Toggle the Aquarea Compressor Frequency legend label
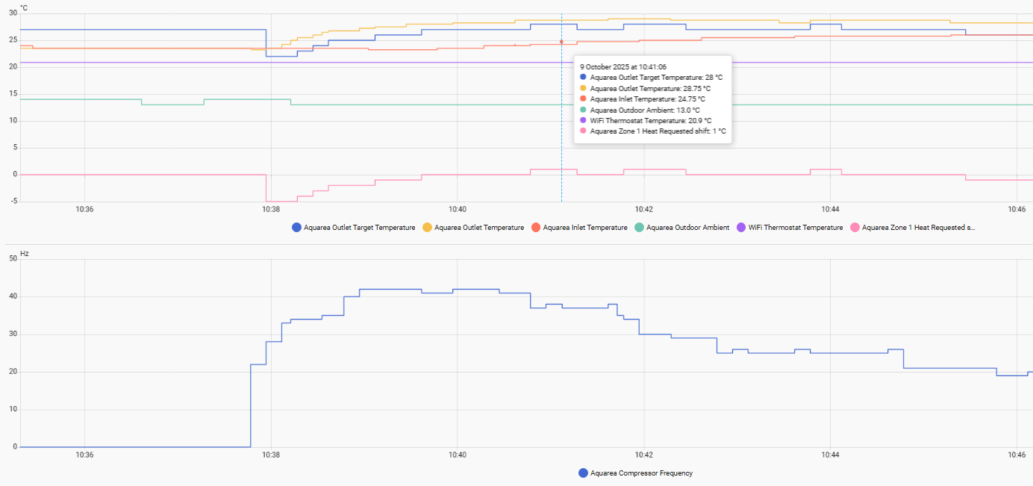 [641, 473]
